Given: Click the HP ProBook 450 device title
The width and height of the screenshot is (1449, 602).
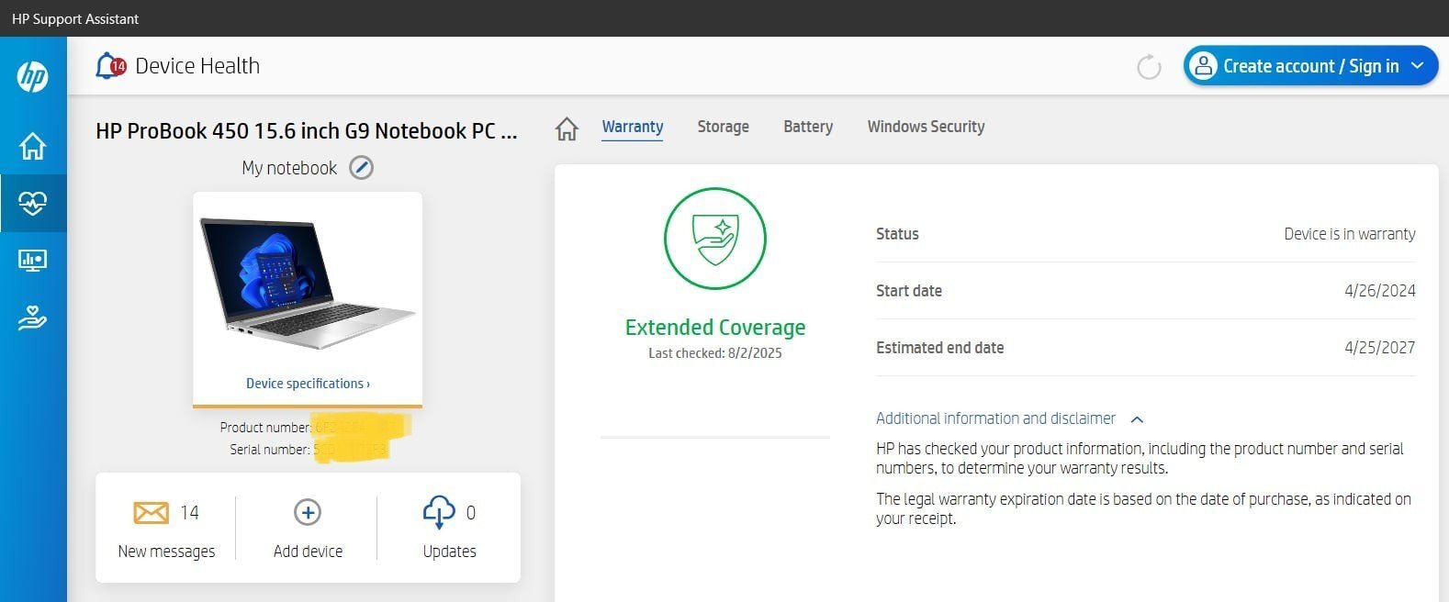Looking at the screenshot, I should 307,131.
